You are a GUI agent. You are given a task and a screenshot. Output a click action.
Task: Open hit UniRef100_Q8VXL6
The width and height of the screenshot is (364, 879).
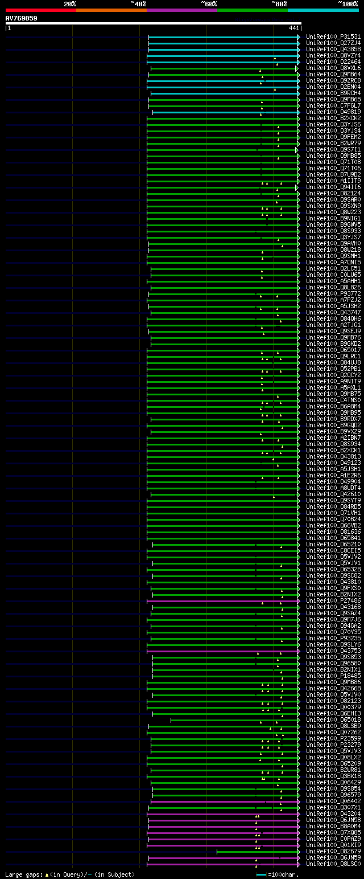pyautogui.click(x=333, y=68)
